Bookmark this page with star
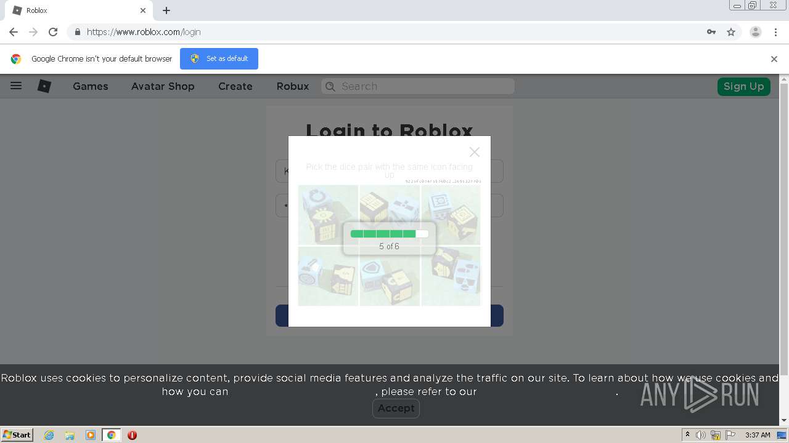Screen dimensions: 789x443 [731, 32]
